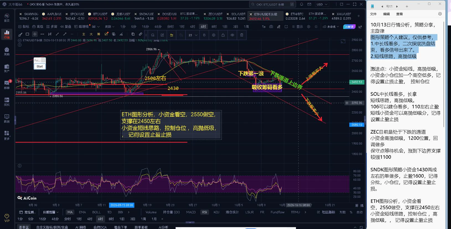Open the 查看 menu in Notepad
This screenshot has height=229, width=451.
(400, 14)
